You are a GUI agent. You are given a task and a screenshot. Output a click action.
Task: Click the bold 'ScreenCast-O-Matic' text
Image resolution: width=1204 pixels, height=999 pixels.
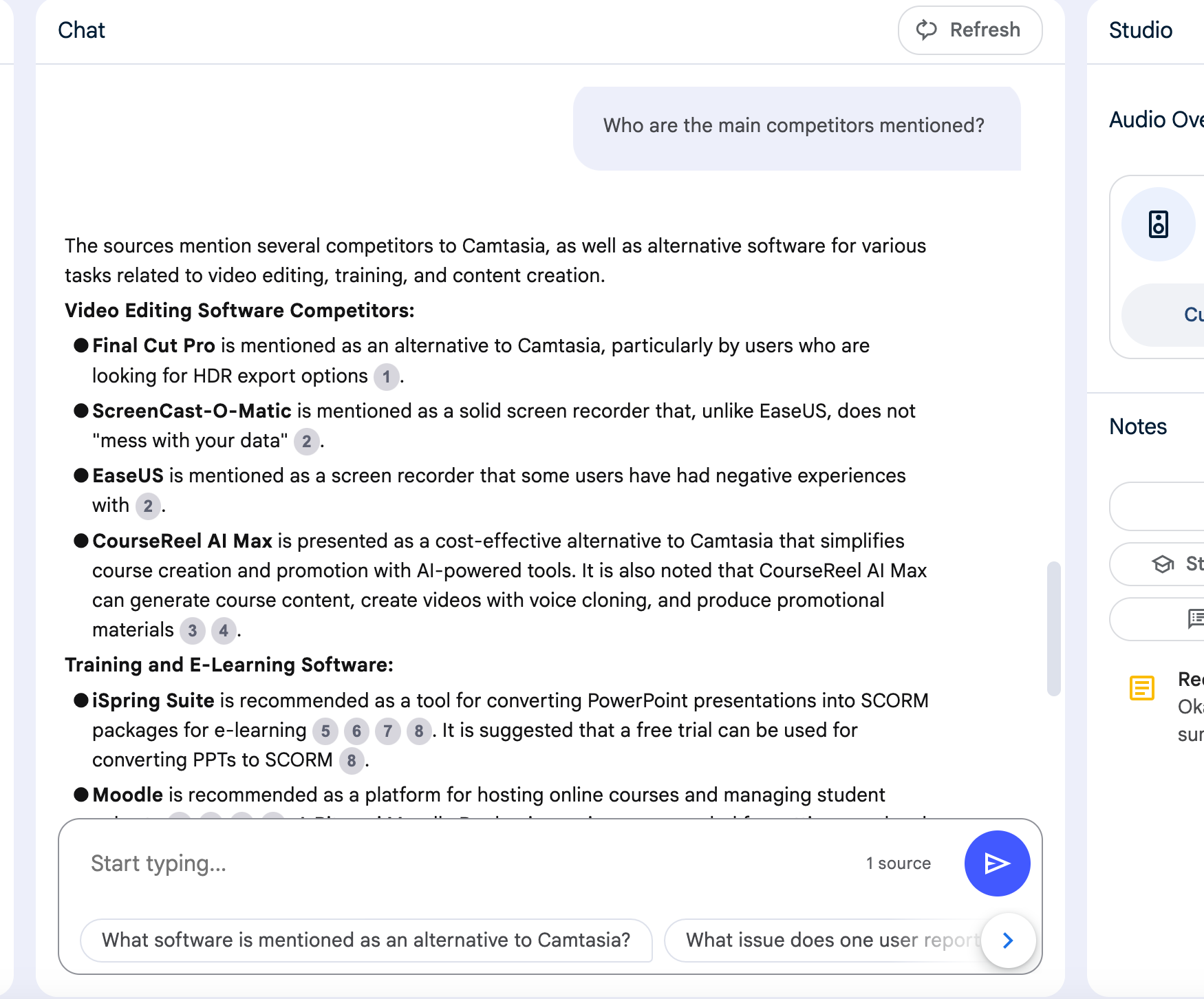pos(192,411)
